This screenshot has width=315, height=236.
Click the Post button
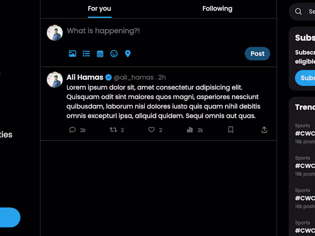[x=257, y=53]
